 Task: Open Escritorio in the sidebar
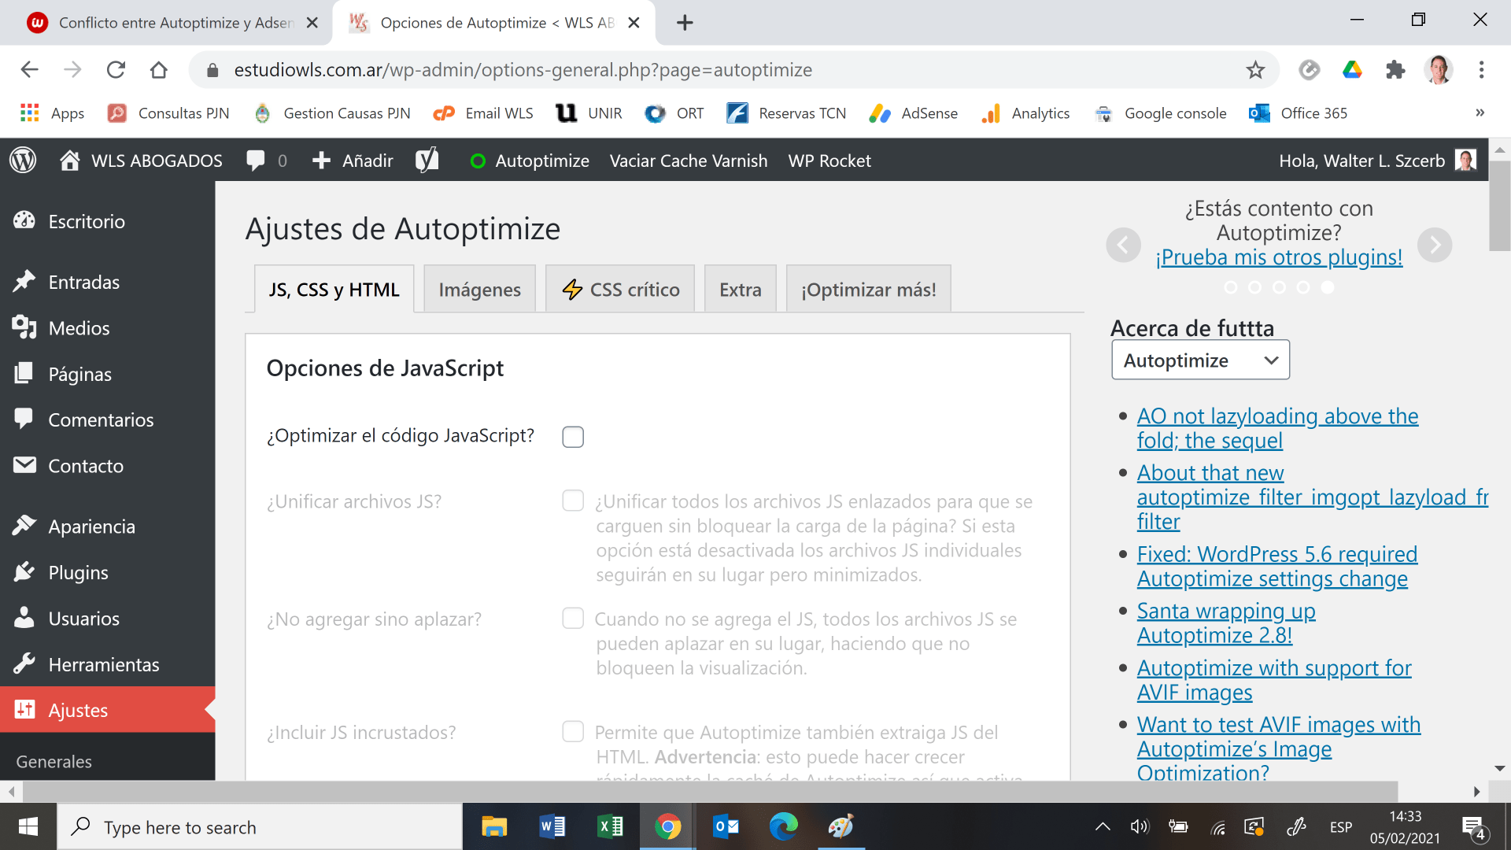coord(107,221)
